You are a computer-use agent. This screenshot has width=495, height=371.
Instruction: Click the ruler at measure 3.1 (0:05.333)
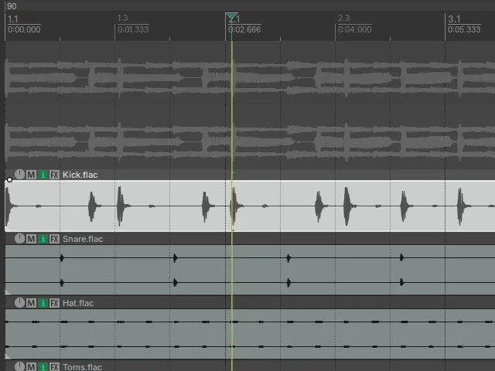click(464, 24)
